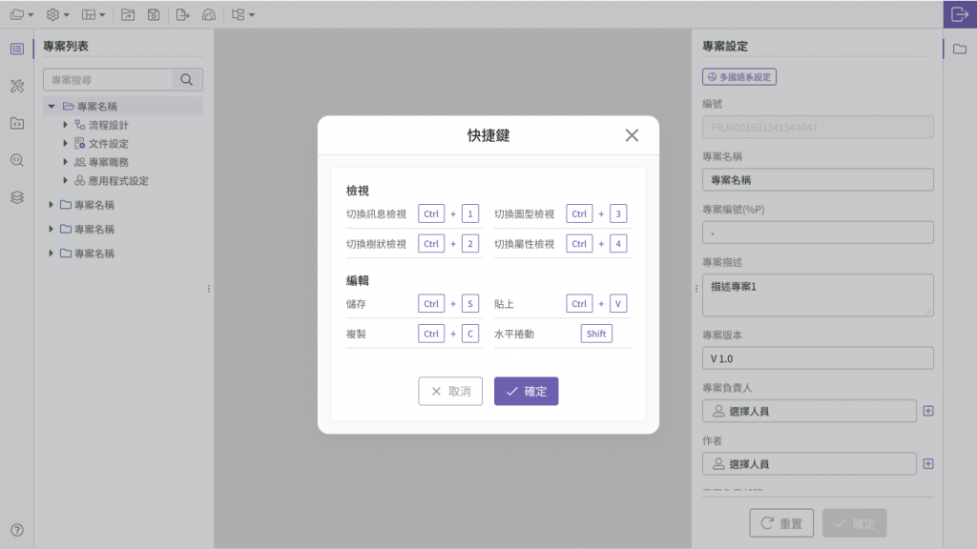Click the code search sidebar icon

pos(17,160)
